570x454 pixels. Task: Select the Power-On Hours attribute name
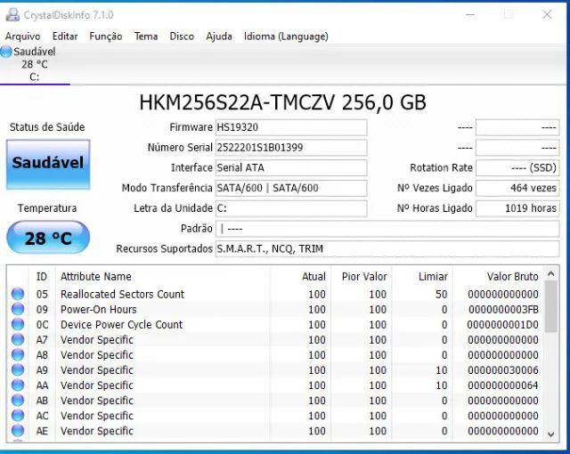coord(99,310)
